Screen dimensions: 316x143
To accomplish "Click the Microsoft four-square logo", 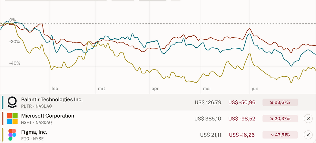I will [x=12, y=119].
